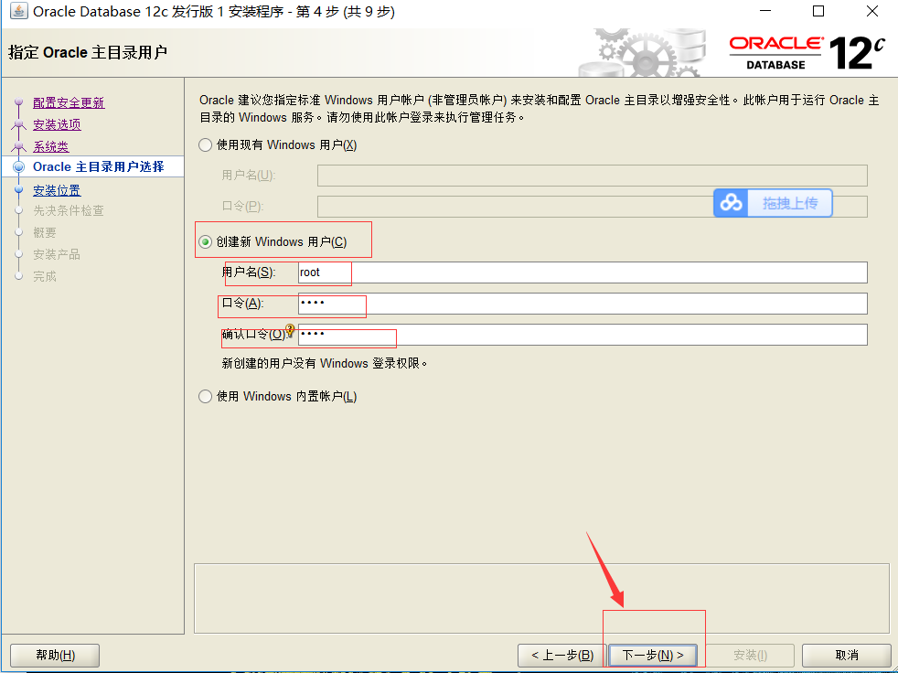Maximize the installer window
This screenshot has width=898, height=673.
(818, 11)
